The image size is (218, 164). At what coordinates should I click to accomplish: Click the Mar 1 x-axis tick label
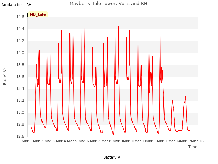27,141
